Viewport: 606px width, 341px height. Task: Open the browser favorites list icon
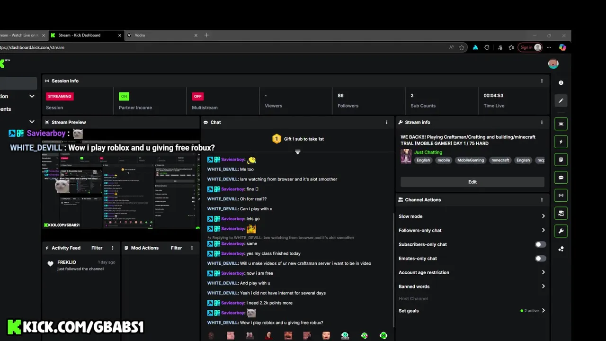click(511, 47)
